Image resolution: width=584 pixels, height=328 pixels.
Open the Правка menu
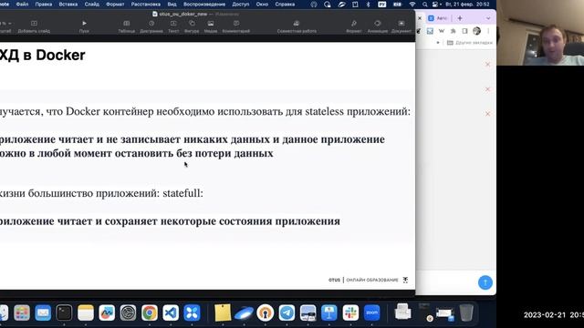[44, 4]
